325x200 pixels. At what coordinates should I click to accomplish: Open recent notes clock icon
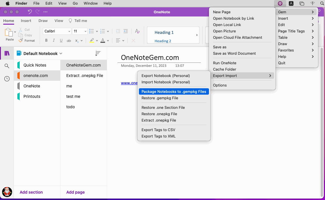[7, 79]
